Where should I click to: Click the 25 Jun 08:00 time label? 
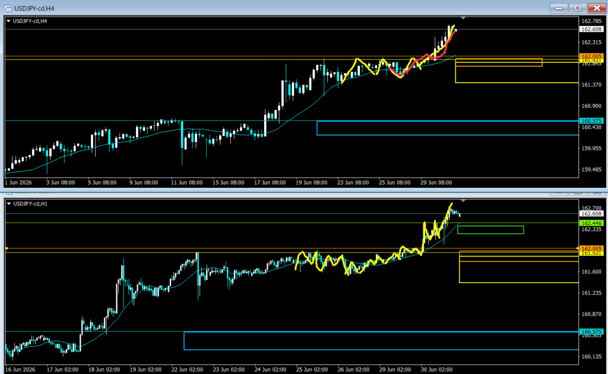[x=394, y=182]
